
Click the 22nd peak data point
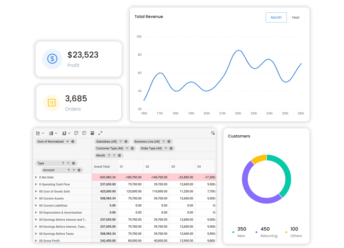pos(238,50)
